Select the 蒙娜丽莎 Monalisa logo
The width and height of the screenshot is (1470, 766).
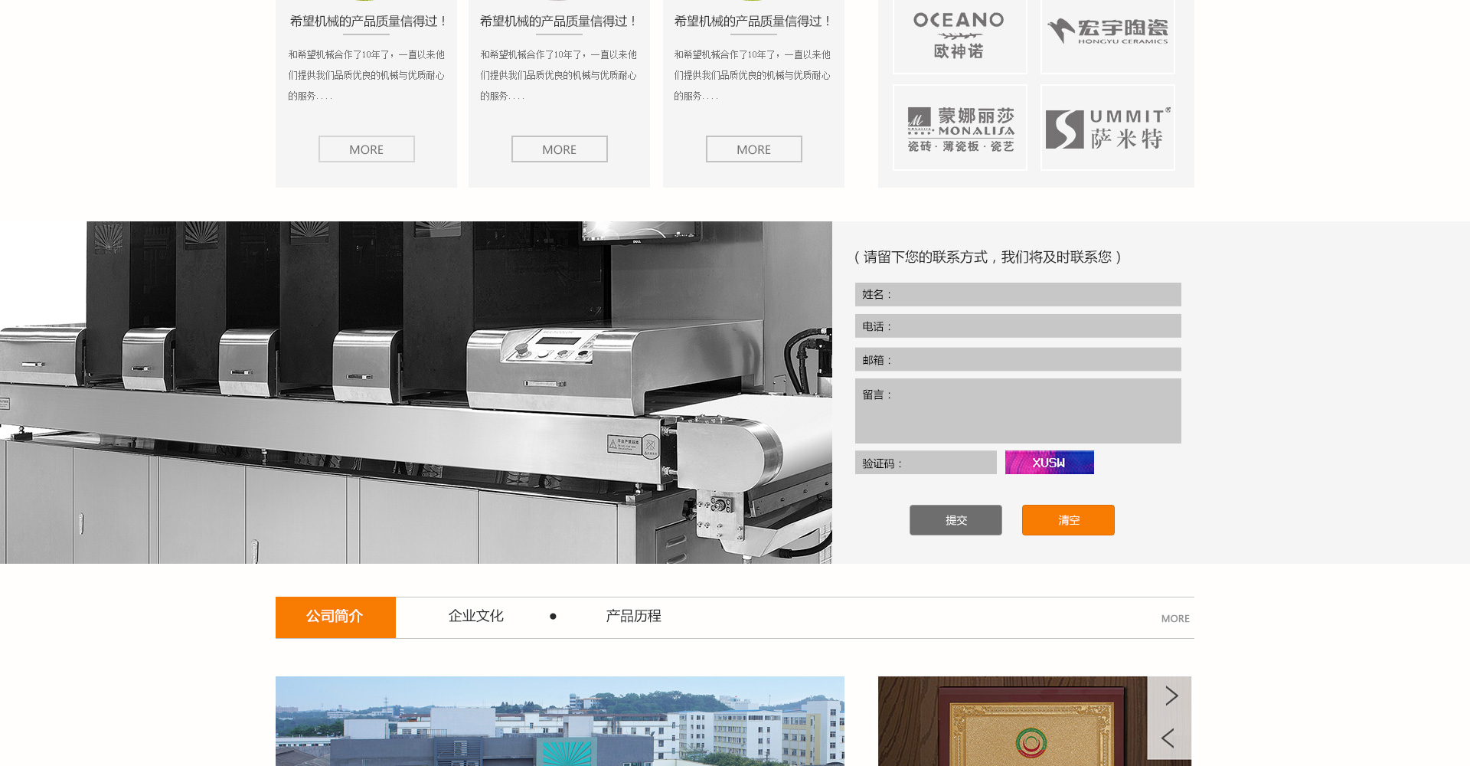[x=960, y=128]
